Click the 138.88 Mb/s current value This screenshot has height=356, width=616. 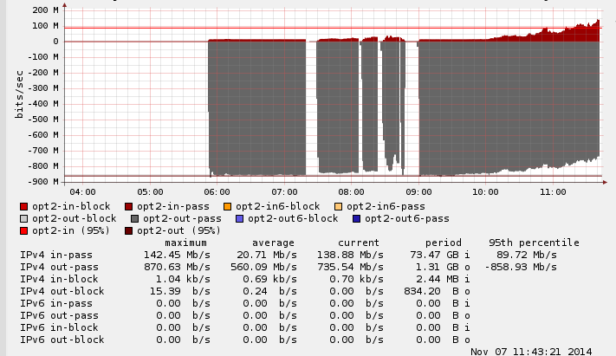[x=350, y=255]
